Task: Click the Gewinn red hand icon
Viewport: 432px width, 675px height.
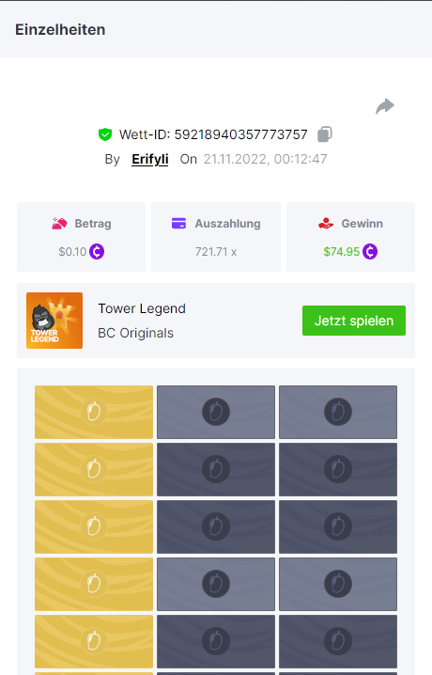Action: coord(326,224)
